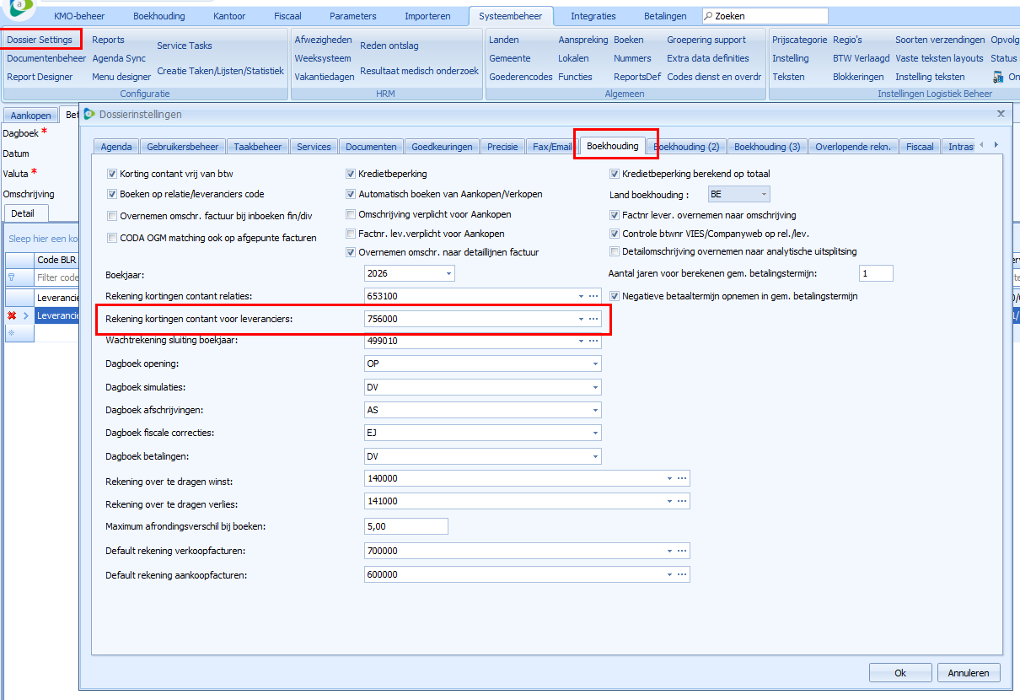Toggle Automatisch boeken van Aankopen/Verkopen
This screenshot has height=700, width=1020.
click(x=351, y=194)
